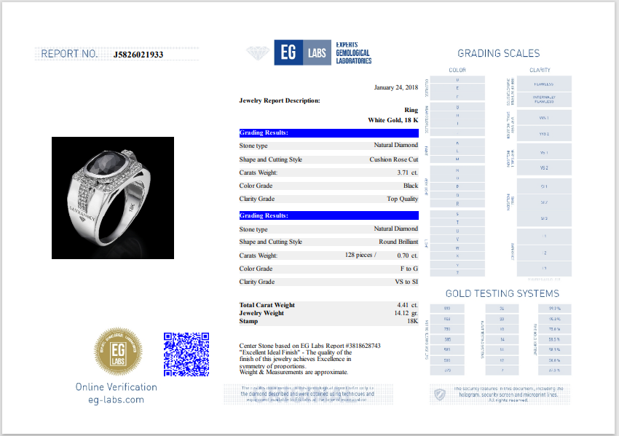Screen dimensions: 619x436
Task: Select the date January 24, 2018
Action: pyautogui.click(x=396, y=87)
